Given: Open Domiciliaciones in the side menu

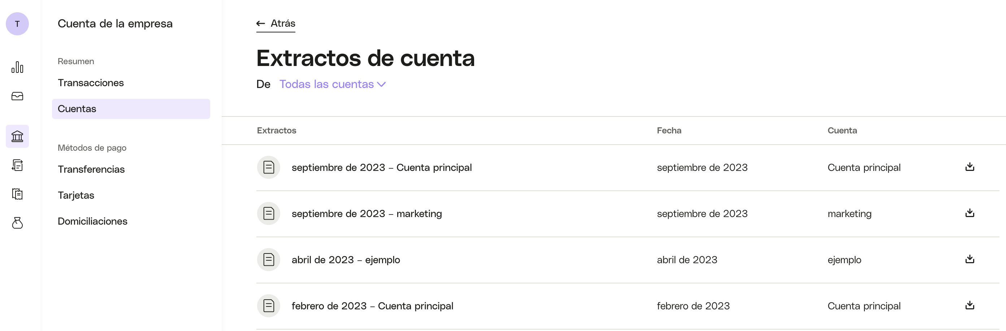Looking at the screenshot, I should tap(92, 221).
